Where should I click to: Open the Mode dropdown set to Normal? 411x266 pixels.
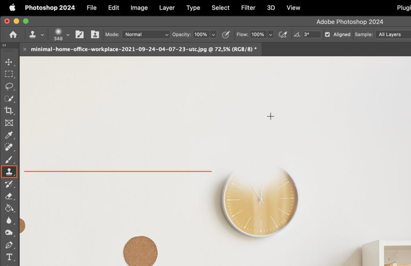click(146, 34)
